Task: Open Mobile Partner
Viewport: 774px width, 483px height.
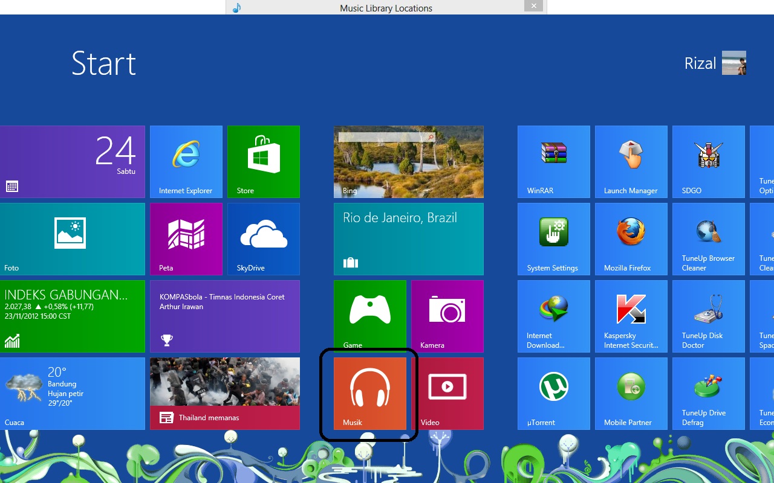Action: [x=631, y=392]
